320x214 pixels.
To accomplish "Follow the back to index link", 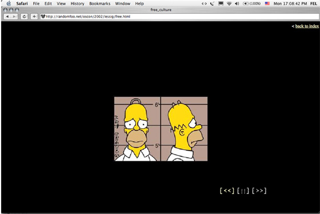I will tap(307, 26).
